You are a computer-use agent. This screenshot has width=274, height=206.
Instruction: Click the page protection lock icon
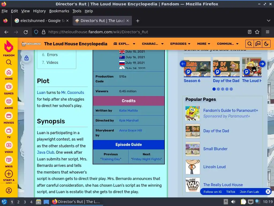(x=26, y=58)
